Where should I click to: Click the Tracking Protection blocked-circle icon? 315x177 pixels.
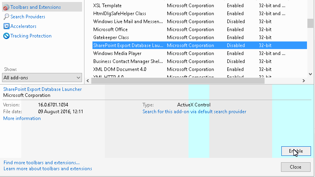6,36
